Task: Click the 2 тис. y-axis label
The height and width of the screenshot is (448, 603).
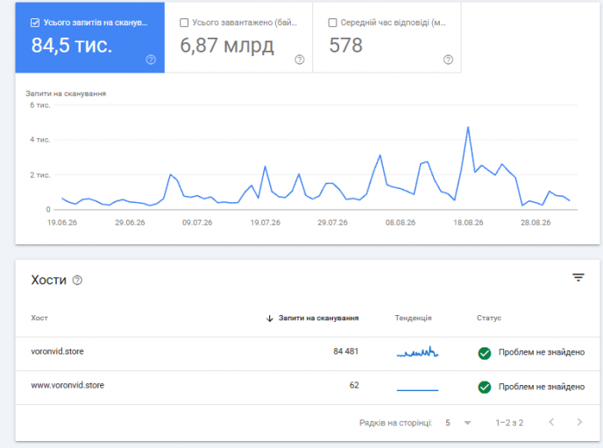Action: 40,175
